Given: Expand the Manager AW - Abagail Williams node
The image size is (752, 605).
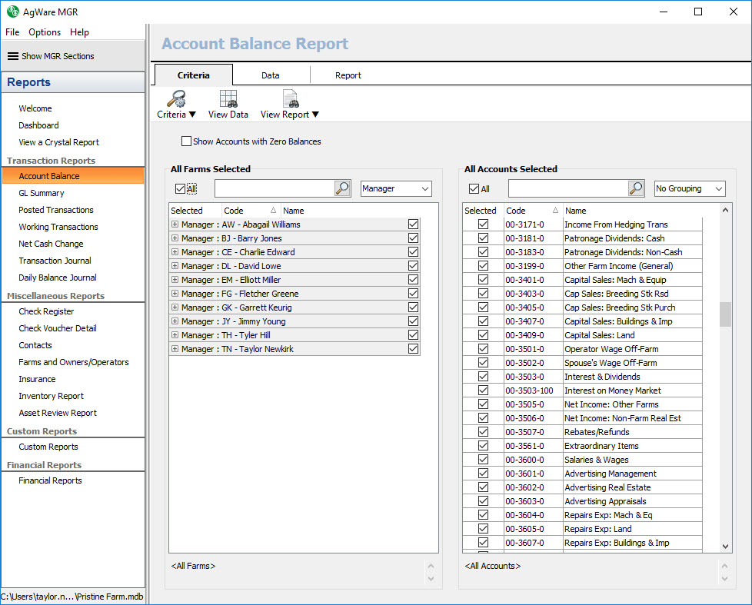Looking at the screenshot, I should (x=175, y=224).
